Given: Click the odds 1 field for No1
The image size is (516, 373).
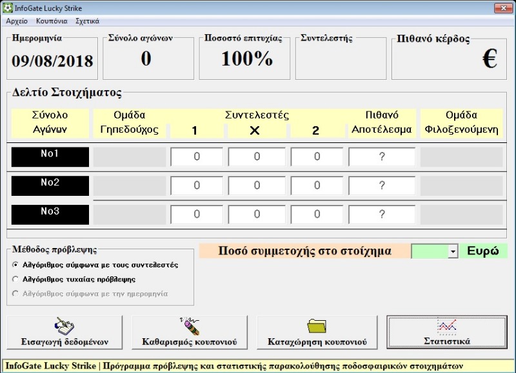Looking at the screenshot, I should tap(197, 157).
